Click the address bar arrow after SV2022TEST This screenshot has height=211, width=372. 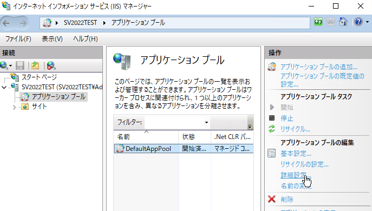pos(105,23)
